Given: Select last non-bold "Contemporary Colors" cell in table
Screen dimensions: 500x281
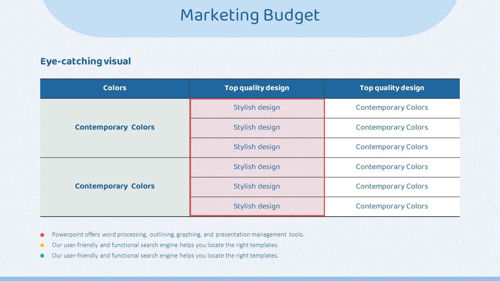Looking at the screenshot, I should pos(392,206).
